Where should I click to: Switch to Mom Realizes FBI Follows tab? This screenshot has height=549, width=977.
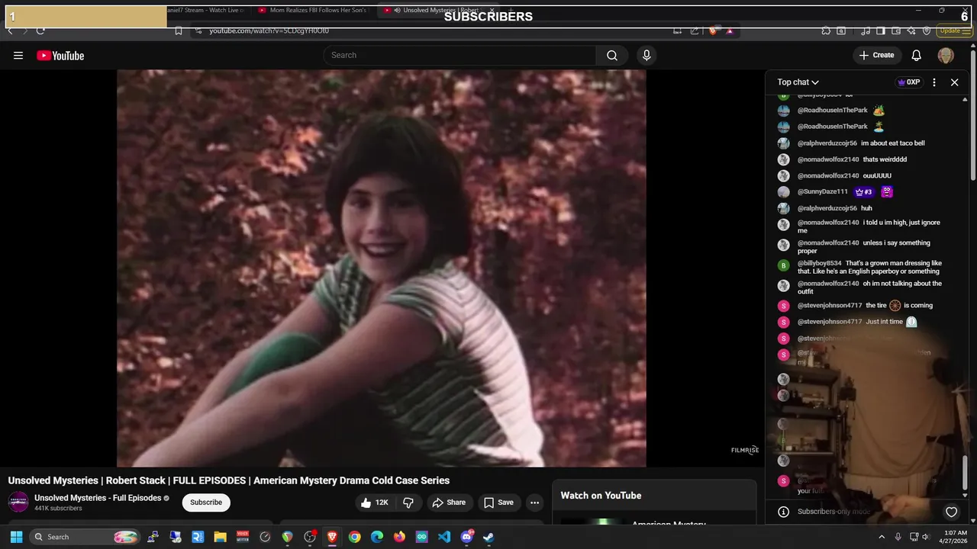click(x=311, y=10)
